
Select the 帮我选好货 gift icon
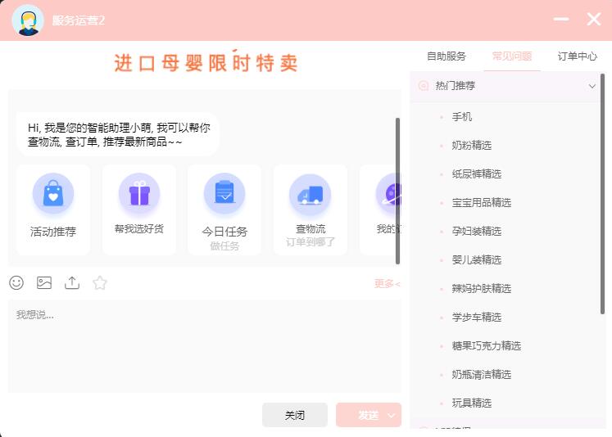click(x=139, y=194)
